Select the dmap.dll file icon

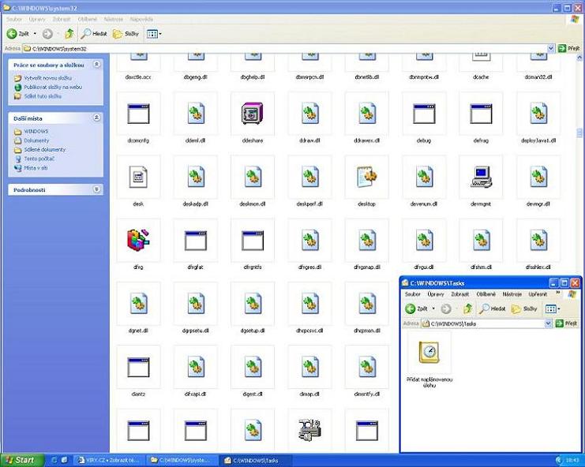310,367
